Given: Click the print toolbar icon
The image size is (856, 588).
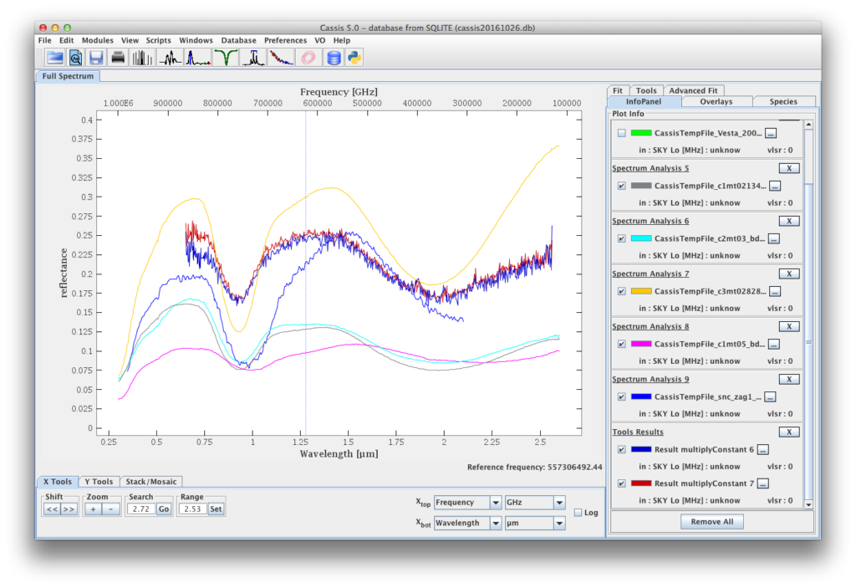Looking at the screenshot, I should tap(117, 57).
